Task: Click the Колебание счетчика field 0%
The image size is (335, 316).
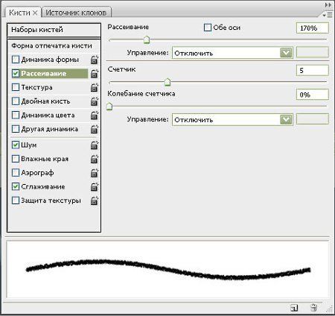Action: (313, 95)
